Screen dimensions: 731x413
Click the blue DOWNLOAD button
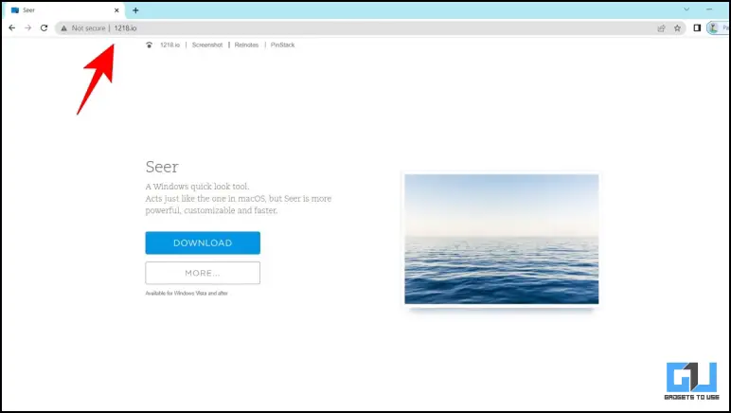[203, 242]
